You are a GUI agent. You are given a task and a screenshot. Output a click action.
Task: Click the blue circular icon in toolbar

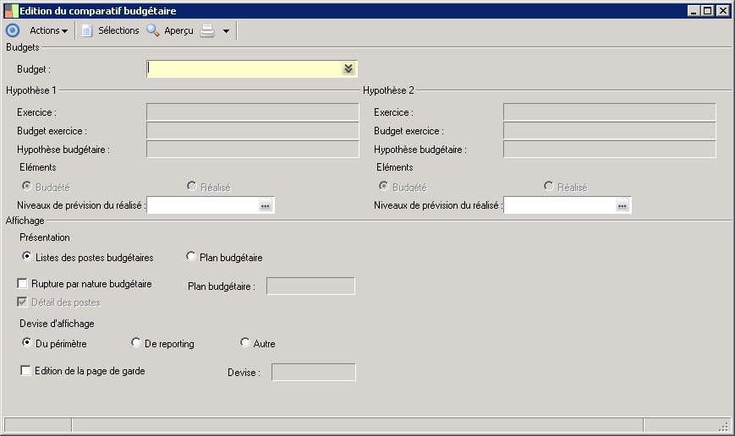pyautogui.click(x=13, y=30)
